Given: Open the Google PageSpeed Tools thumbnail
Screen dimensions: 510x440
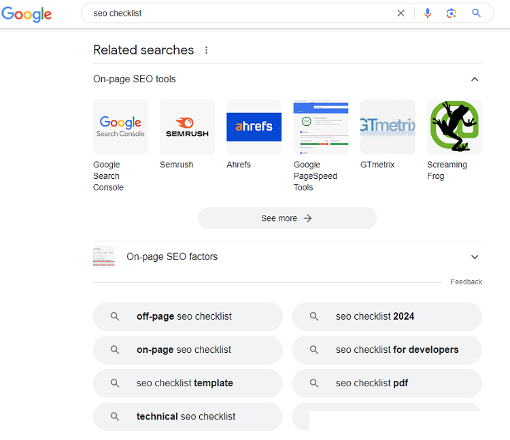Looking at the screenshot, I should tap(321, 126).
